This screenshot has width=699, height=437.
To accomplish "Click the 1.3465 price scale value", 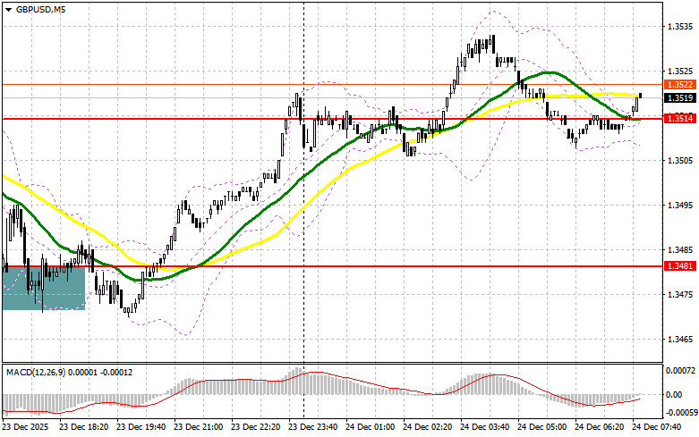I will (680, 340).
